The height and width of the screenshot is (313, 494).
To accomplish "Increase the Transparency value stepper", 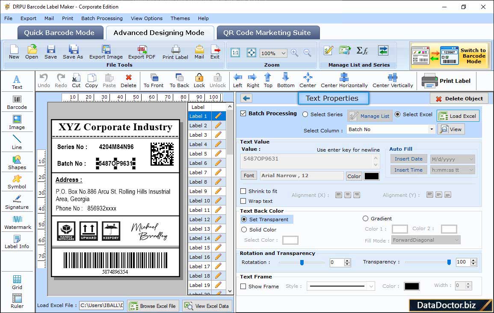I will pos(473,260).
